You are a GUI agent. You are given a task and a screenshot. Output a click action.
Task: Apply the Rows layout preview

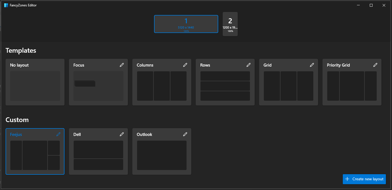(x=225, y=86)
